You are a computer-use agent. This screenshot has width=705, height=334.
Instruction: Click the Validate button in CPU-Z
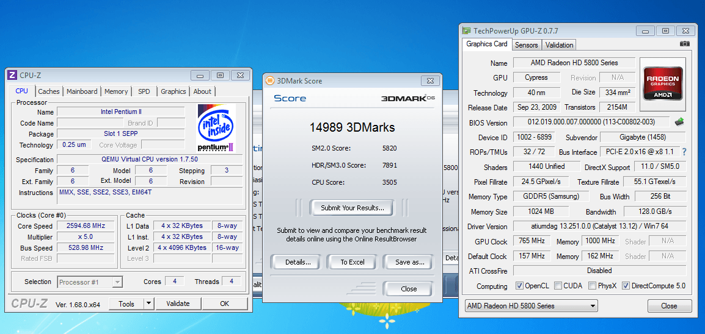[178, 304]
